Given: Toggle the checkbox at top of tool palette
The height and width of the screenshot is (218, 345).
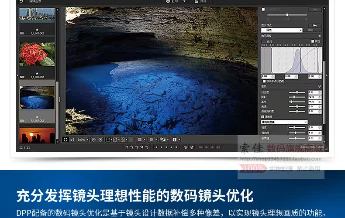Looking at the screenshot, I should (263, 10).
